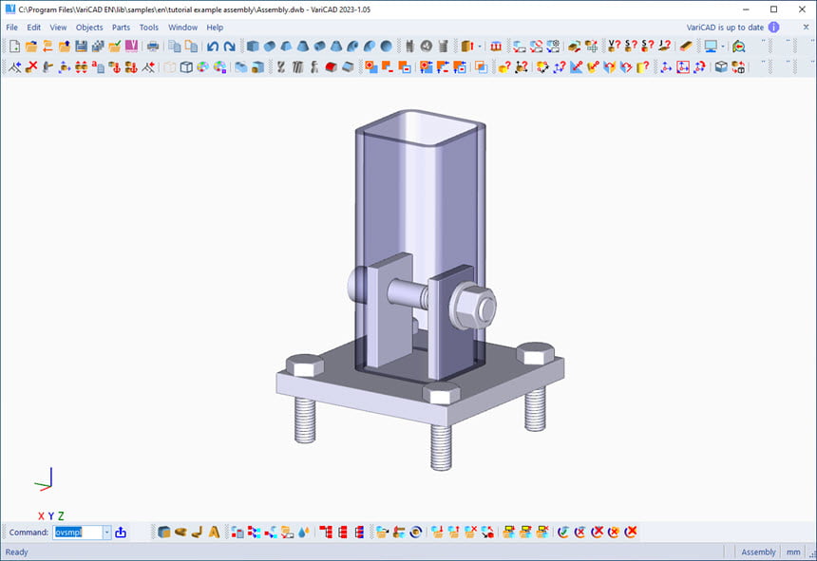Click the colour palette with purple square icon
This screenshot has width=817, height=561.
pos(219,66)
